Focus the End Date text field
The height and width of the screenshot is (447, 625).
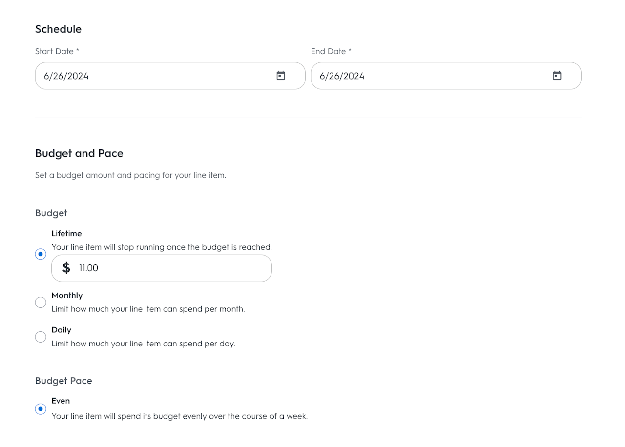(430, 76)
